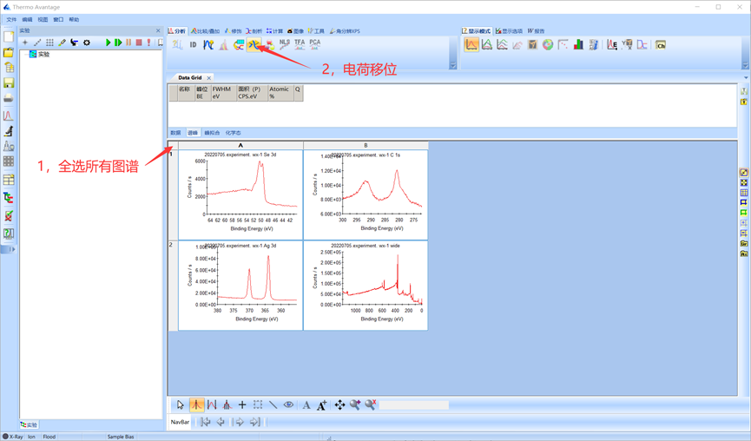Switch to the 峰拟合 tab
The height and width of the screenshot is (441, 751).
pyautogui.click(x=212, y=133)
